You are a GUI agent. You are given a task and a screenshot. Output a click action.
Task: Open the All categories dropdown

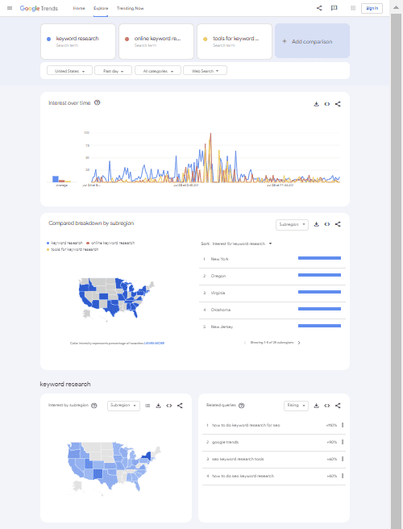pos(158,71)
